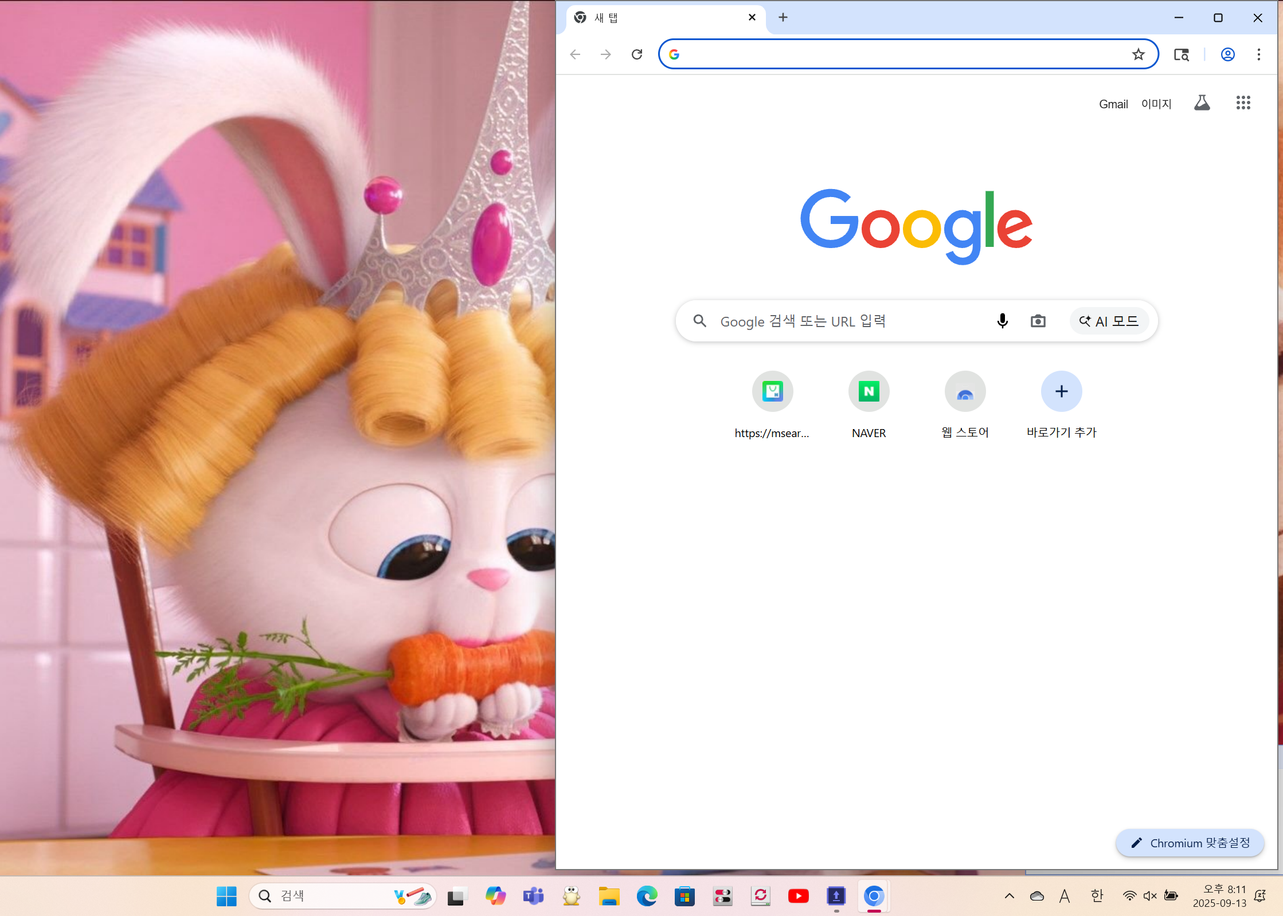Viewport: 1283px width, 916px height.
Task: Open Microsoft Store from the taskbar
Action: (x=684, y=896)
